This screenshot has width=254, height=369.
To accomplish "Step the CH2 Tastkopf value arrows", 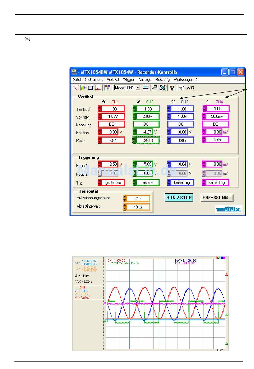I will coord(134,109).
